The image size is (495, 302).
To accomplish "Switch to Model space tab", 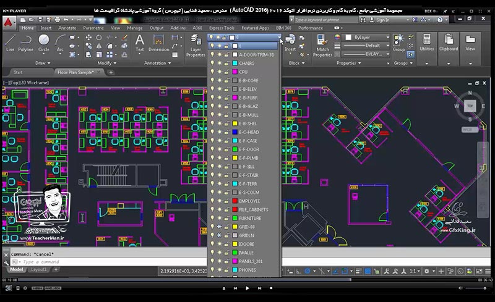I will click(x=17, y=269).
